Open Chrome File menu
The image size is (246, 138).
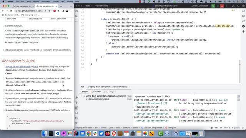pos(17,2)
